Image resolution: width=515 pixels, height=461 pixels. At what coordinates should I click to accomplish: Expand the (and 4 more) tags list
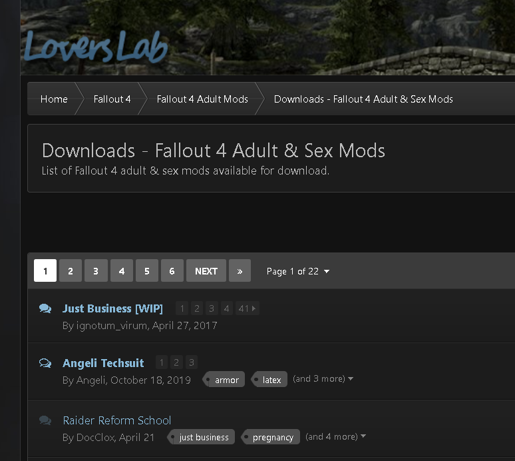[335, 436]
